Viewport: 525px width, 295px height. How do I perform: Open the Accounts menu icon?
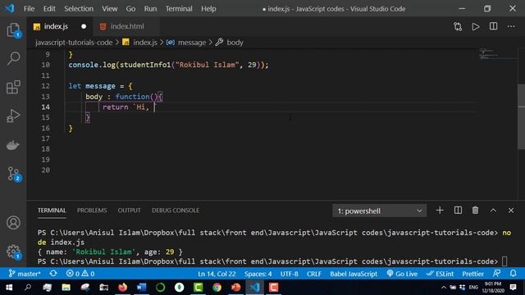pyautogui.click(x=13, y=222)
